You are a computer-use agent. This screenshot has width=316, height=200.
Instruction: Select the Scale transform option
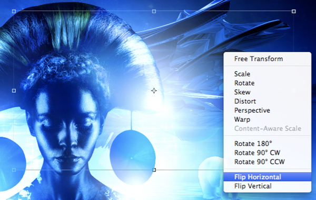[x=267, y=74]
